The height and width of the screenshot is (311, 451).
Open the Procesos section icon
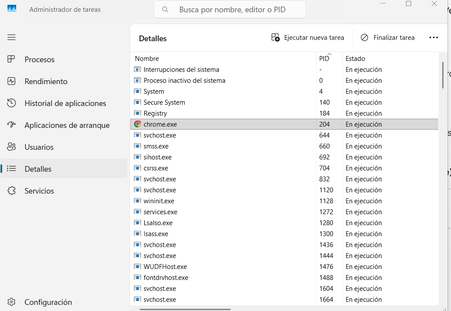(11, 59)
